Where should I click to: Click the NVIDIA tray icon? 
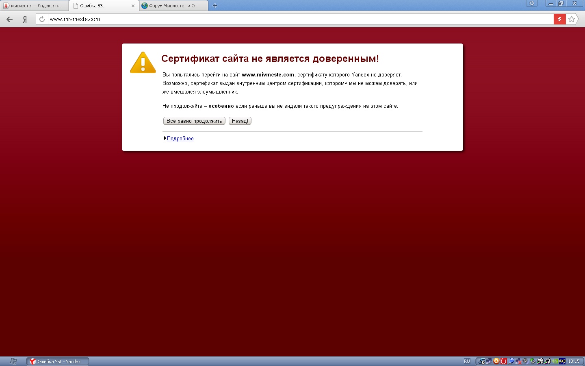tap(555, 361)
